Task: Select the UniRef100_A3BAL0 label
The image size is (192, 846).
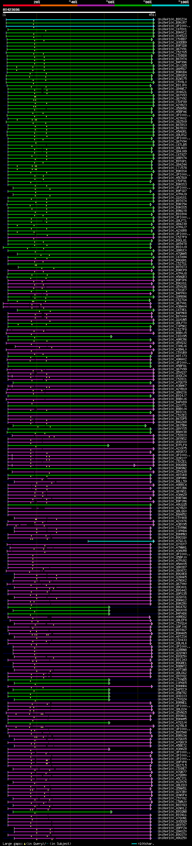Action: 172,350
